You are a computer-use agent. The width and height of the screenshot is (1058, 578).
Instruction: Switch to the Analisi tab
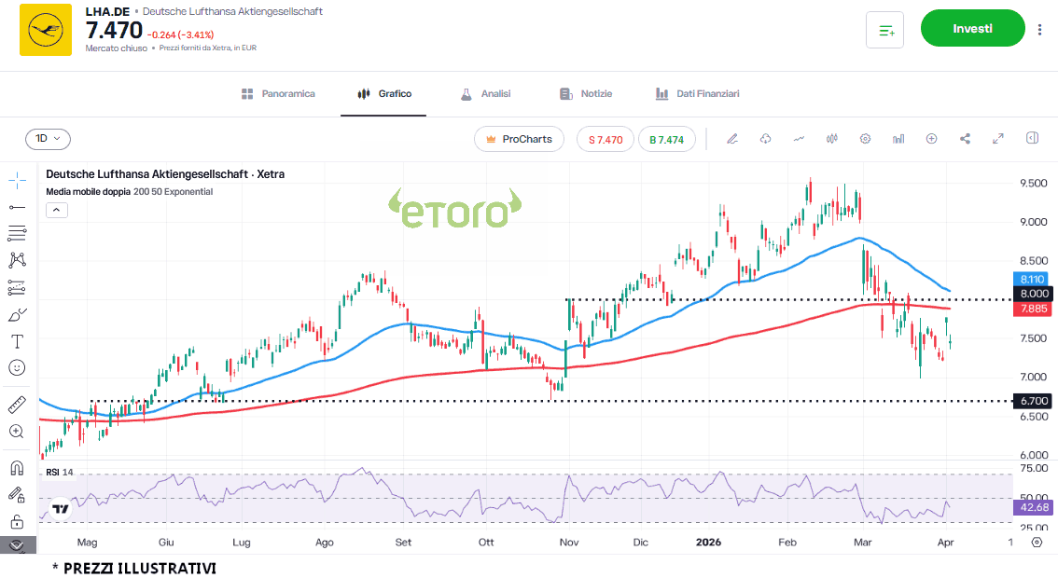(x=485, y=94)
